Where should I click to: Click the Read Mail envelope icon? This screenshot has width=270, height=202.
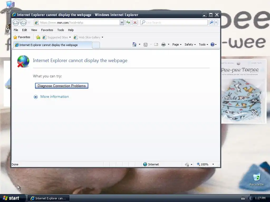point(156,45)
